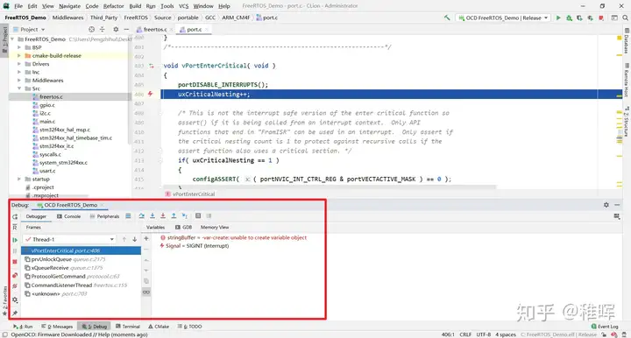Open the VCS menu
Screen dimensions: 631x338
(x=183, y=6)
